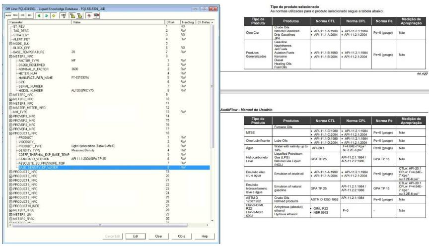Expand the METER1_FREQ tree node
The image size is (429, 247).
point(11,210)
